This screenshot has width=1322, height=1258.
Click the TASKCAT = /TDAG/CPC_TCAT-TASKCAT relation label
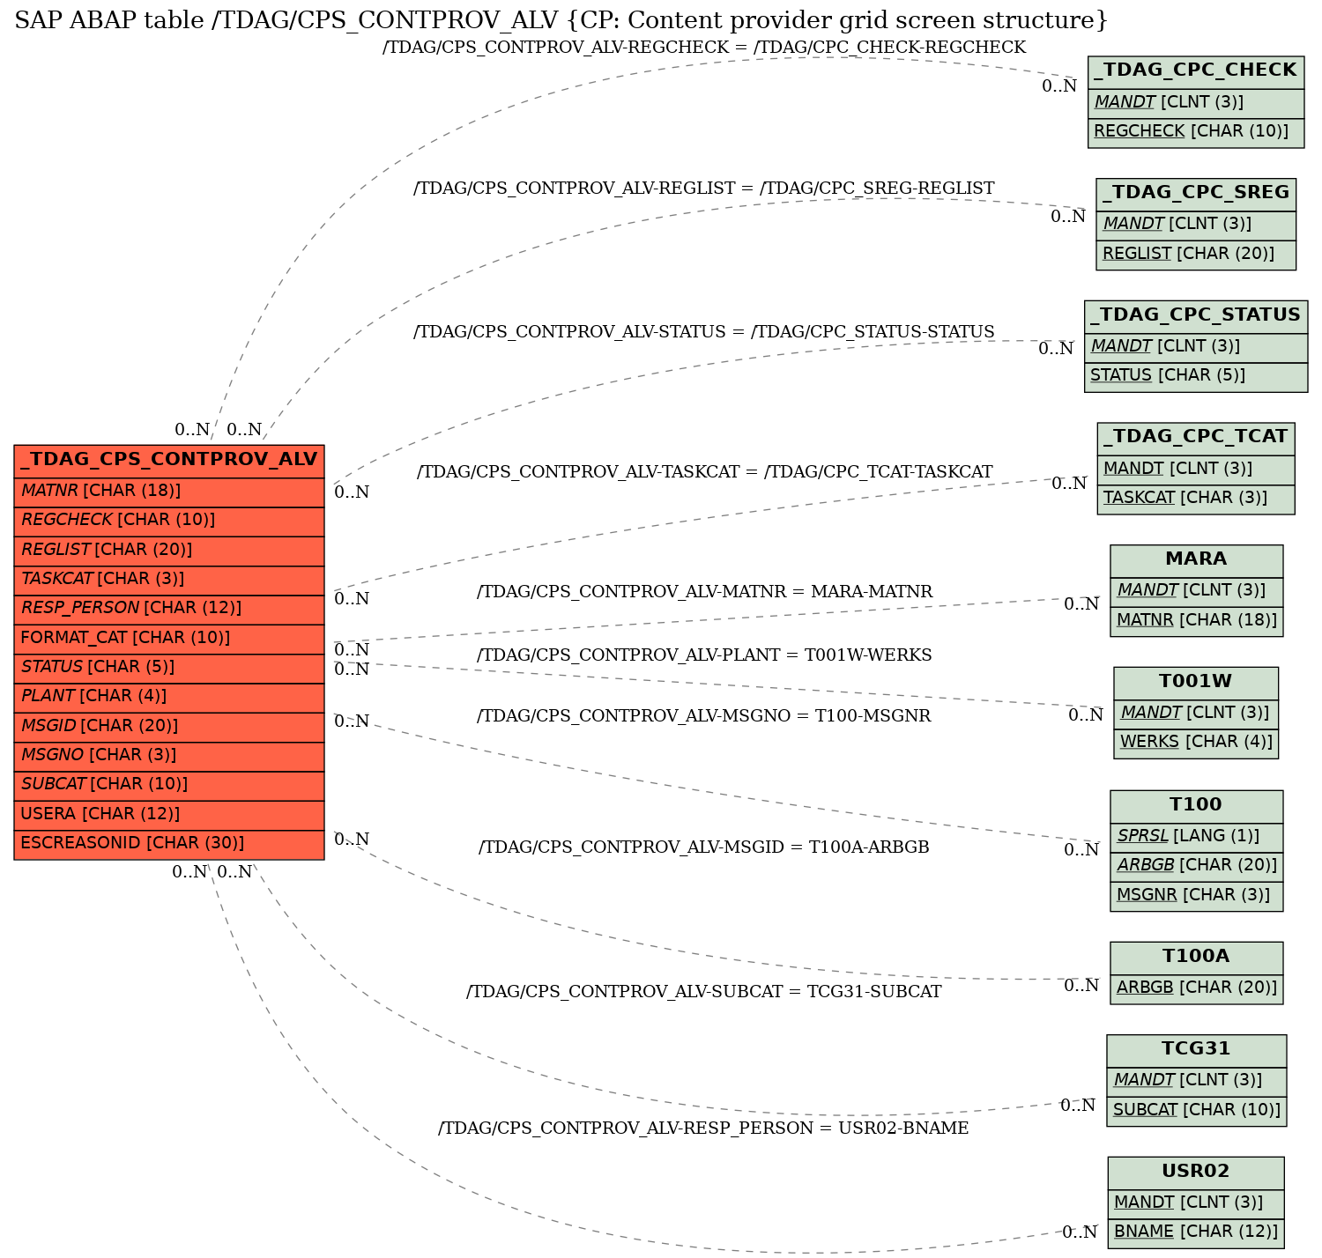(x=704, y=472)
